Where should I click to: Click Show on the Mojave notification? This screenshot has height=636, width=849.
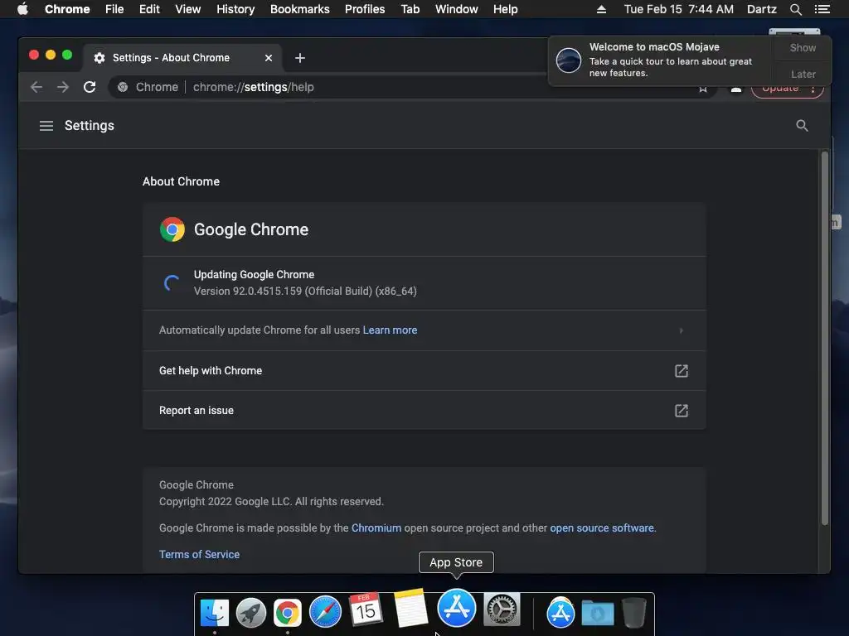[803, 47]
